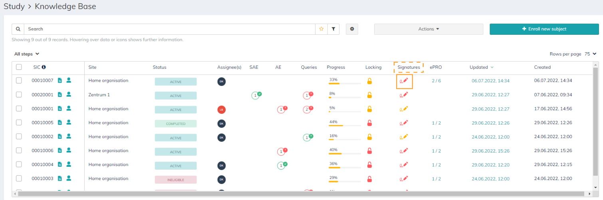
Task: Navigate to Study breadcrumb
Action: tap(14, 6)
